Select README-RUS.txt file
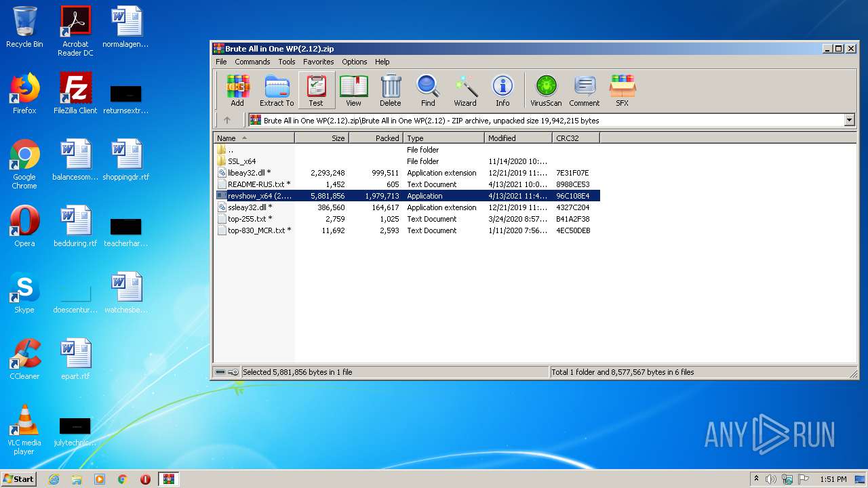This screenshot has width=868, height=488. pos(407,184)
